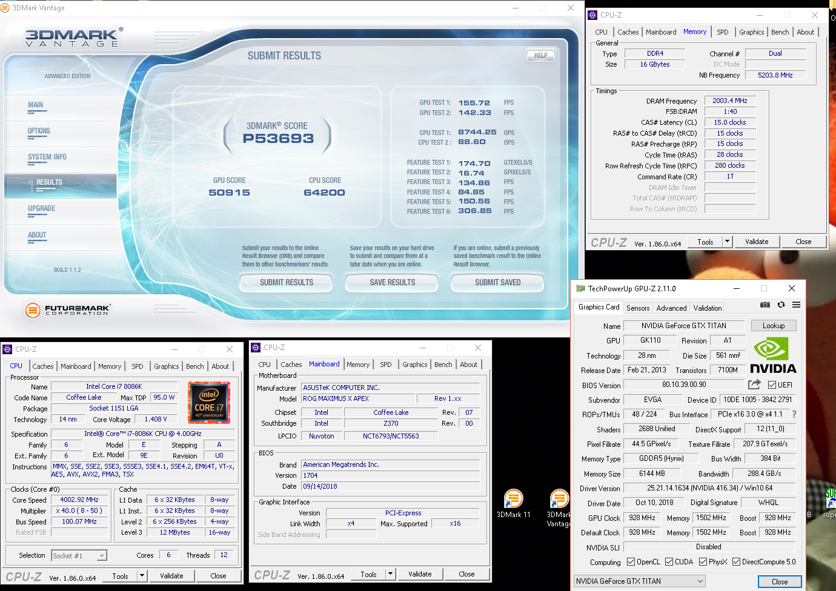Click the GPU-Z title bar app icon
The image size is (836, 591).
[581, 289]
